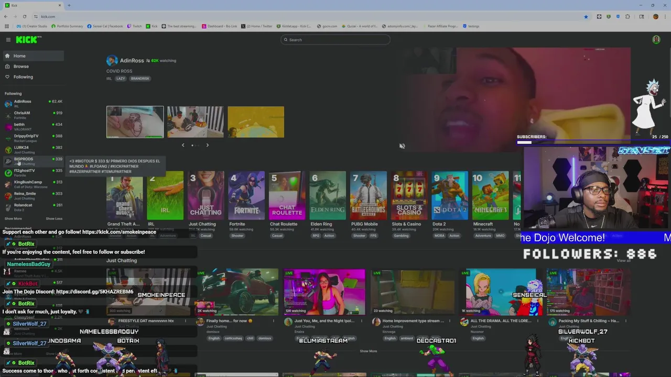Image resolution: width=671 pixels, height=377 pixels.
Task: Open Dashboard - Bio Link bookmark
Action: tap(220, 26)
